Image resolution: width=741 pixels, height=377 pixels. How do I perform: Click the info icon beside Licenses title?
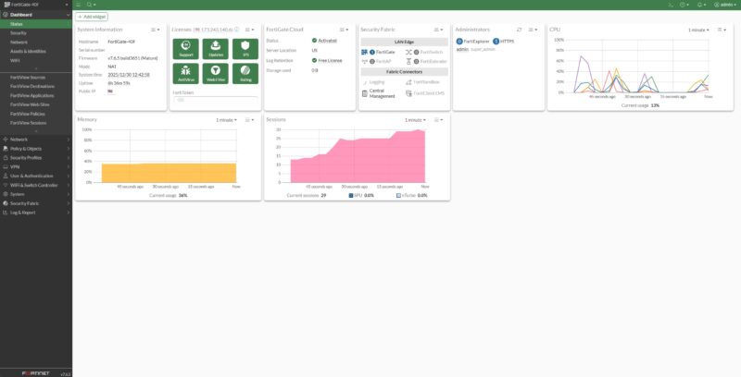coord(237,30)
